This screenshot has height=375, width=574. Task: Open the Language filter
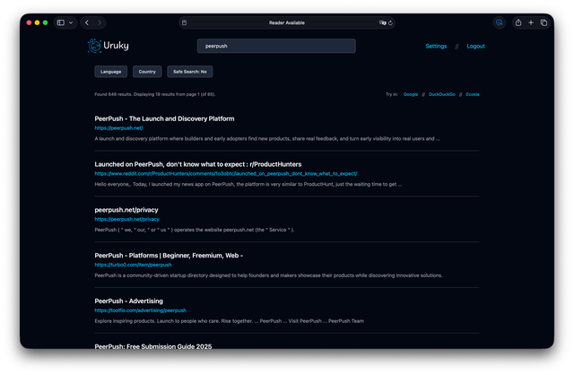[111, 72]
